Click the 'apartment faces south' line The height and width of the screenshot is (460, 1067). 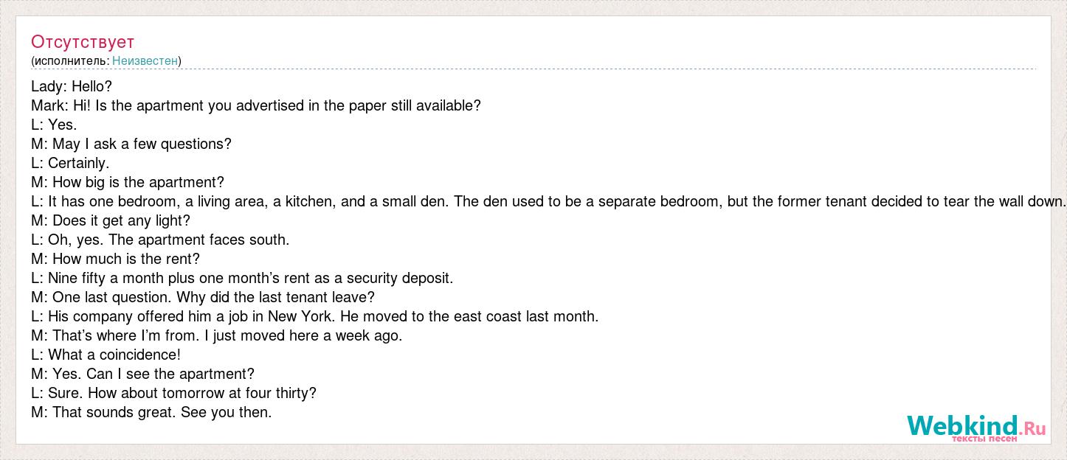click(x=160, y=240)
